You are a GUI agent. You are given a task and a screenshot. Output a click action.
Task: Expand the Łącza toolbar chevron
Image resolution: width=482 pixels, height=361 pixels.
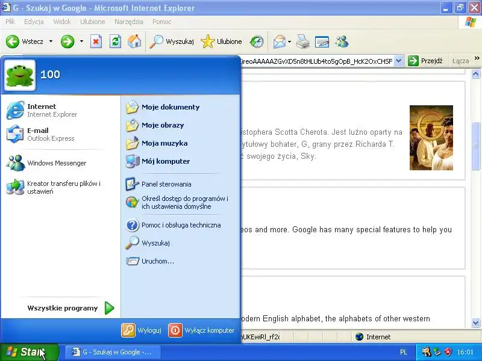(477, 58)
